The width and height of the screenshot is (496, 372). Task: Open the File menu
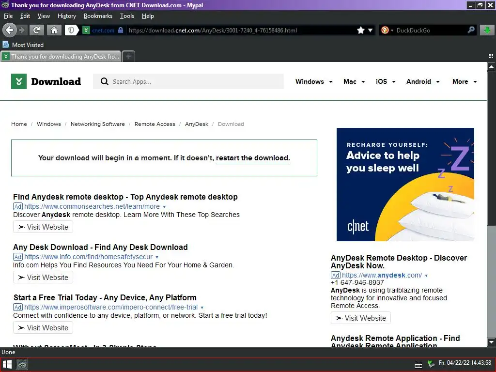tap(8, 16)
